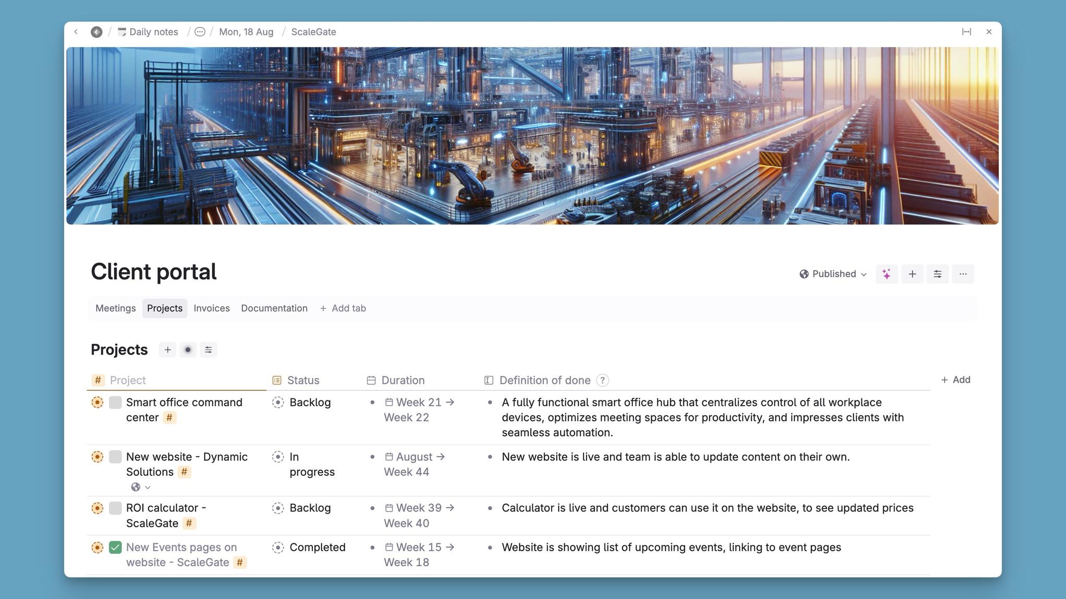Click the dot view icon next to Projects

[x=188, y=350]
